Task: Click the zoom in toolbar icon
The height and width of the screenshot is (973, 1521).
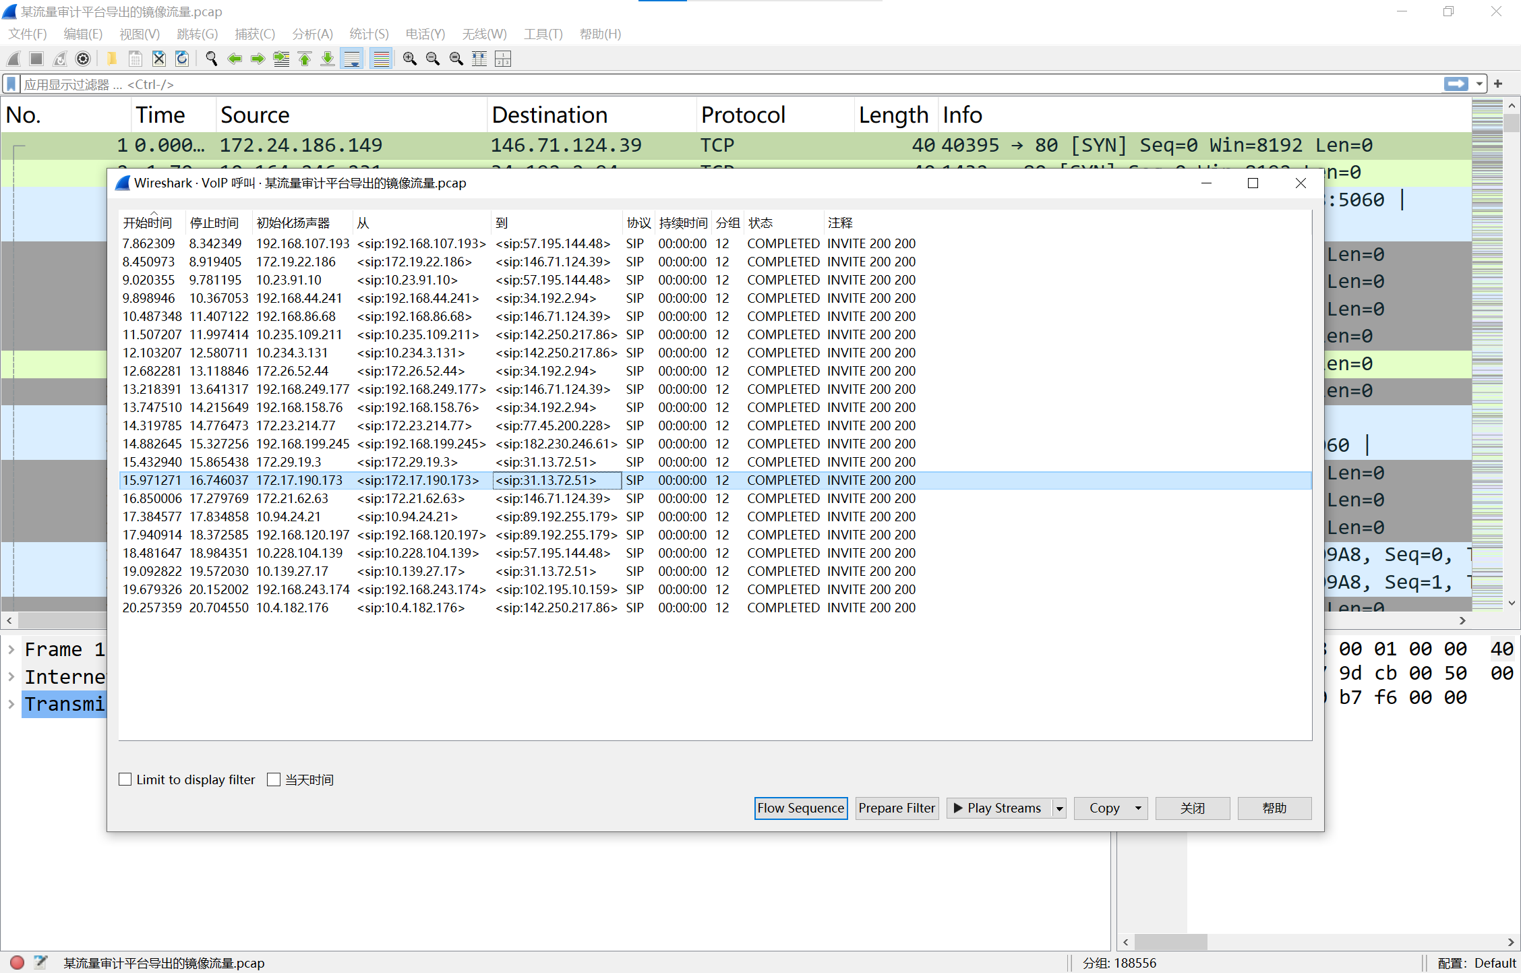Action: pos(409,59)
